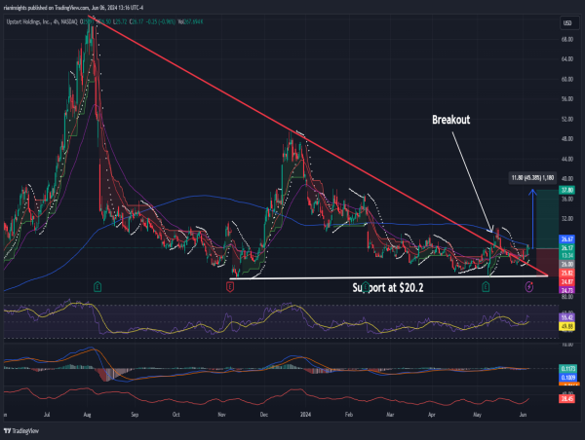
Task: Click the 2024 label on time axis
Action: [x=305, y=415]
